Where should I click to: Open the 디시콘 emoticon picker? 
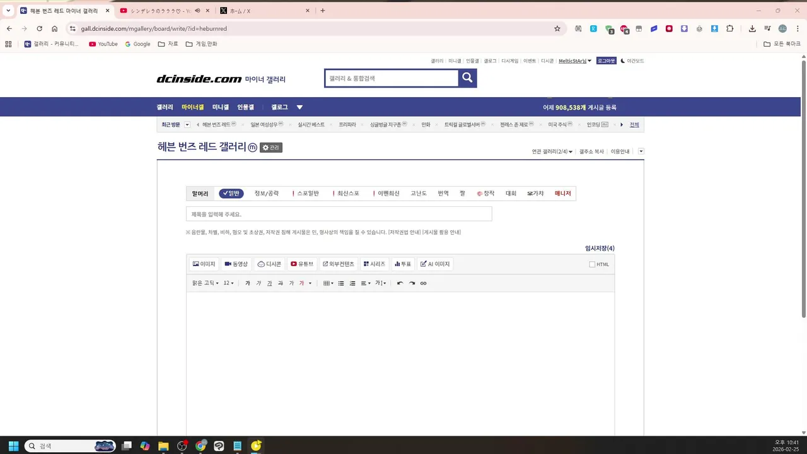pyautogui.click(x=269, y=264)
